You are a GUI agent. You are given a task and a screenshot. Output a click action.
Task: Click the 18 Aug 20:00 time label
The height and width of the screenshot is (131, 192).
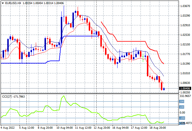158,128
